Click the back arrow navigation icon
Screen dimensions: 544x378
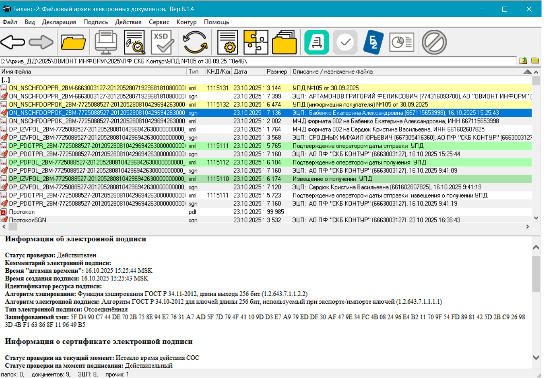[x=13, y=42]
